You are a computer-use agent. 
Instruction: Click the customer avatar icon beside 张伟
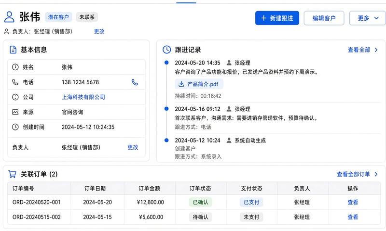(x=9, y=17)
